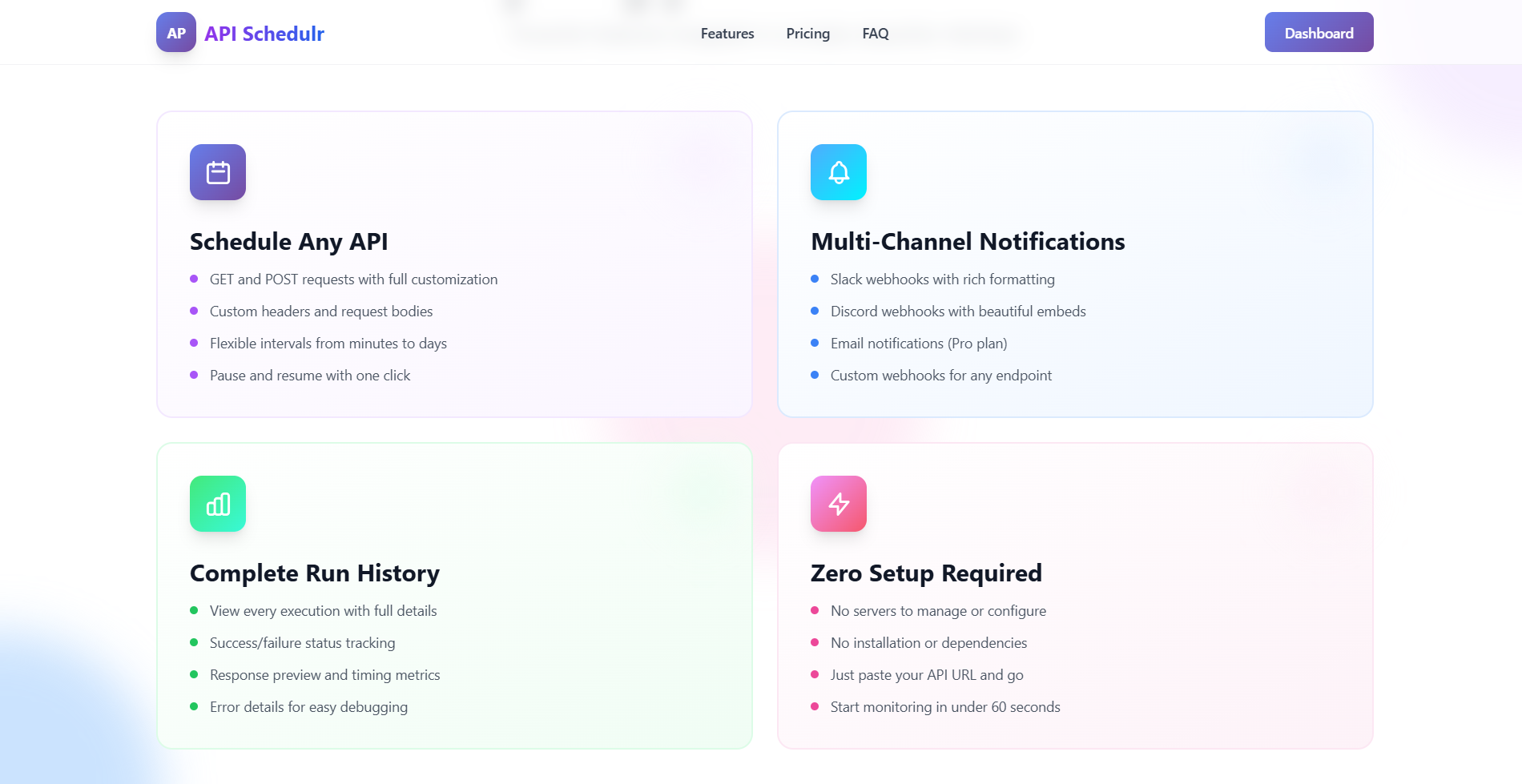Select the purple bullet beside GET and POST requests

coord(194,278)
